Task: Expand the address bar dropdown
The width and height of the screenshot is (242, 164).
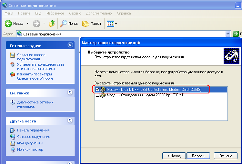Action: coord(228,34)
